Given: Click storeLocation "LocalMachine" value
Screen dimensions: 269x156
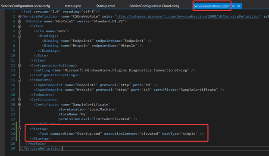Looking at the screenshot, I should 102,109.
